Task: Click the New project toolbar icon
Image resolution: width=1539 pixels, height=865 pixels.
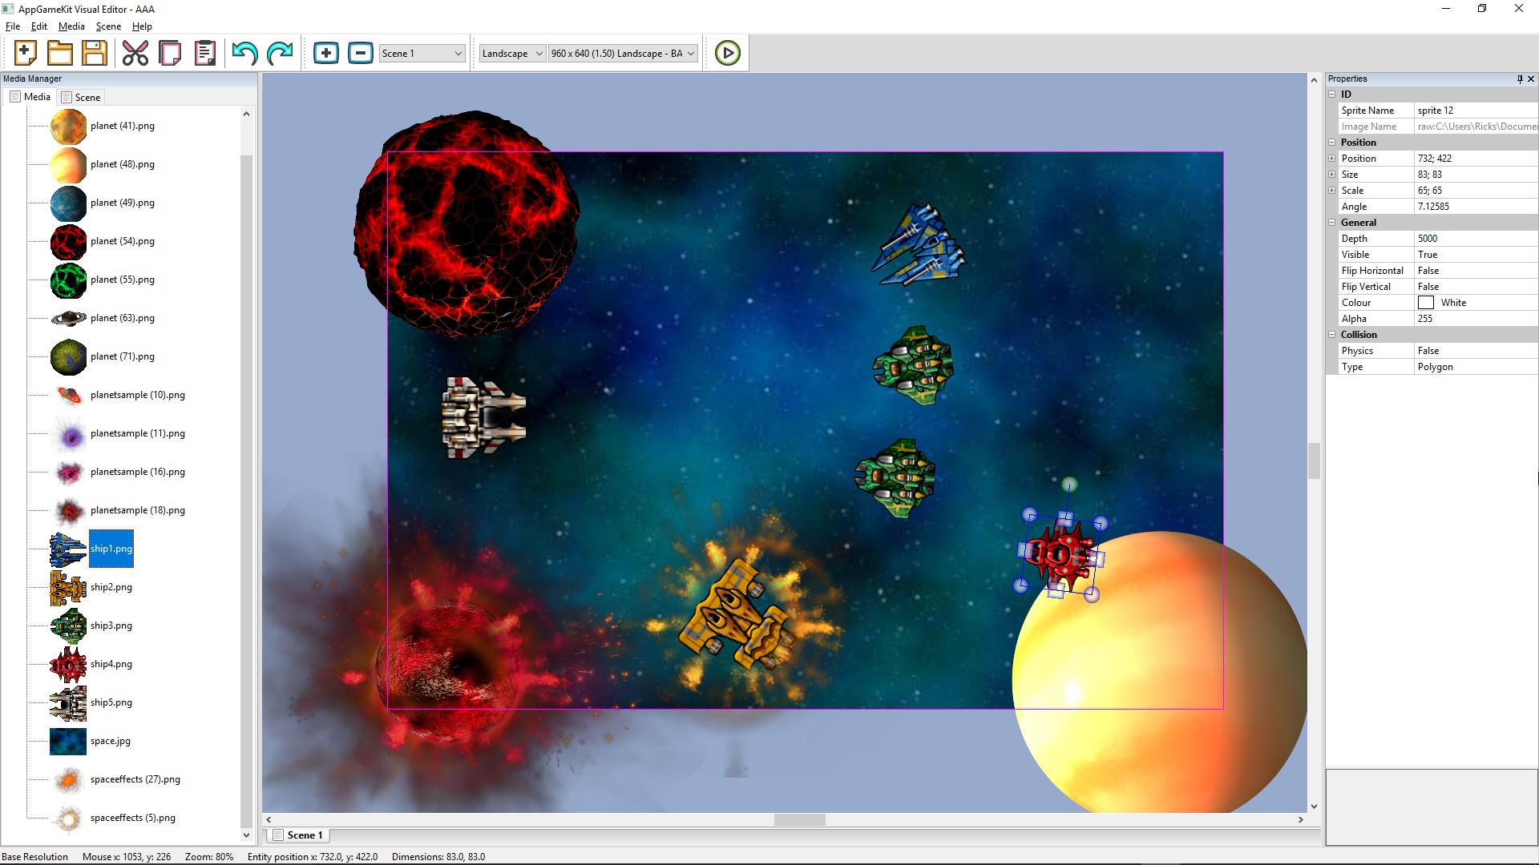Action: pos(26,53)
